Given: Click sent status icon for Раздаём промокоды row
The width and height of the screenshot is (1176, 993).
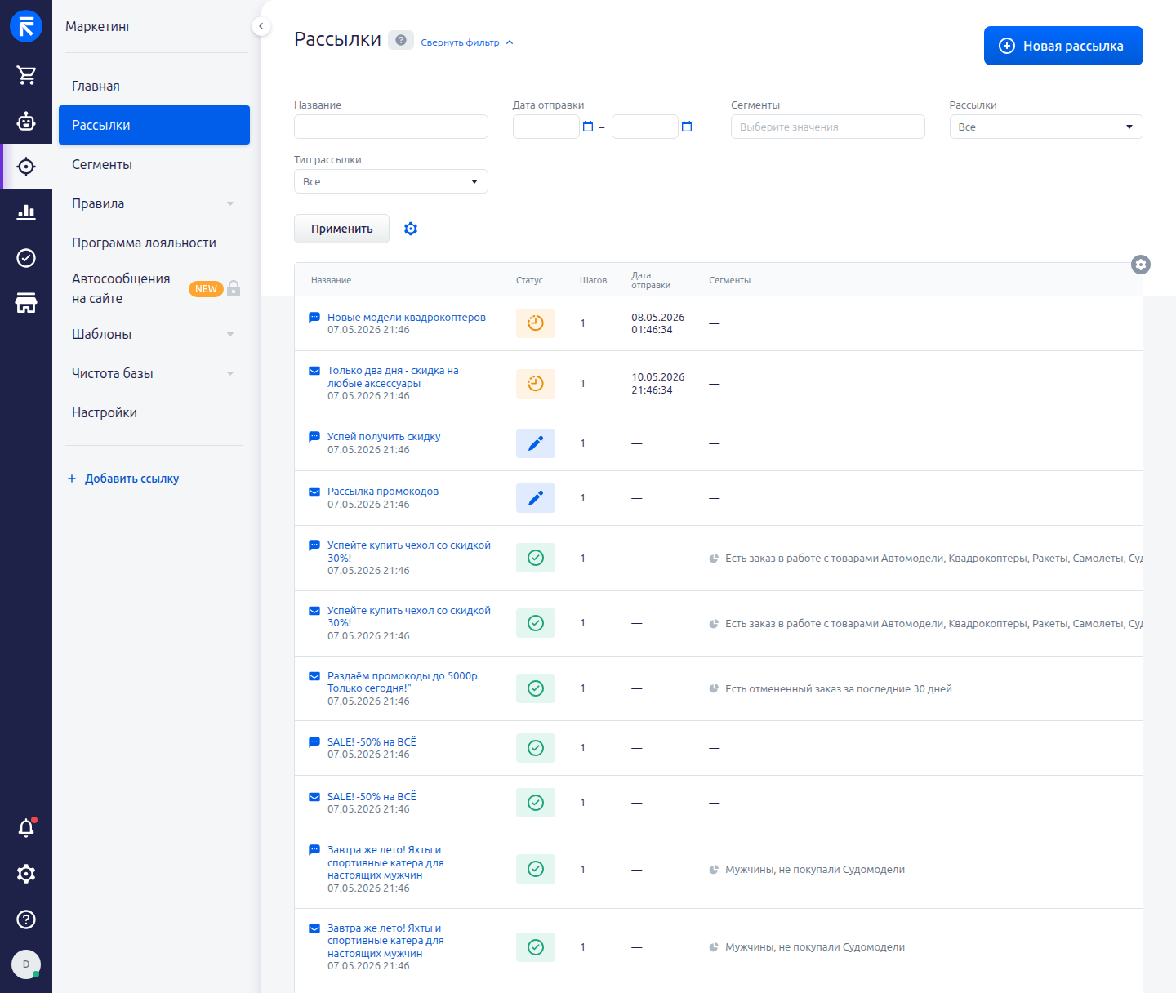Looking at the screenshot, I should tap(536, 688).
